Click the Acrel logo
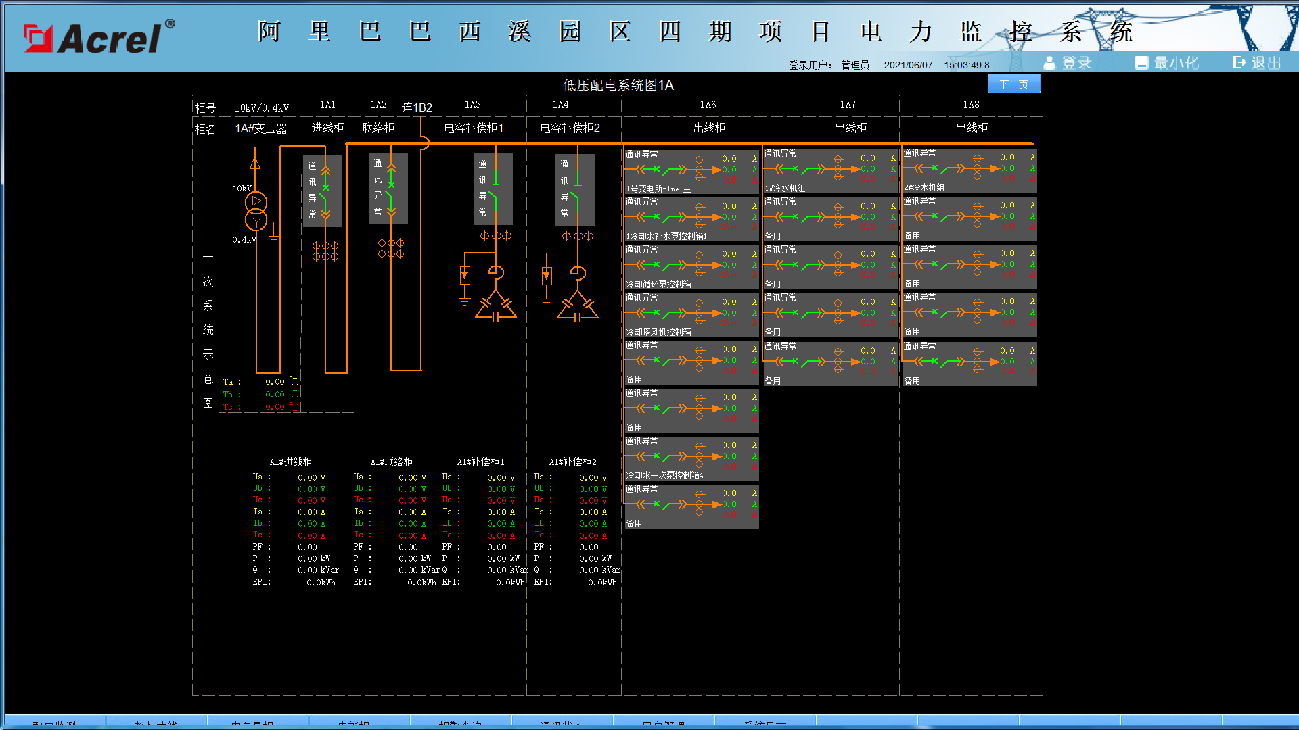 pos(99,37)
